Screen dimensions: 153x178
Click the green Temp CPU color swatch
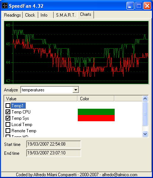click(x=96, y=112)
